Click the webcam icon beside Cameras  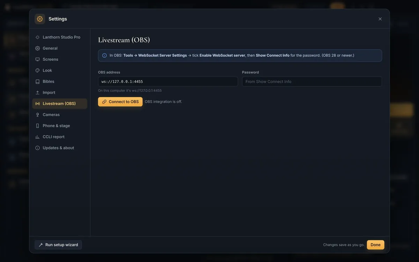37,115
